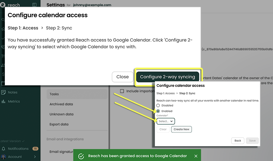273x161 pixels.
Task: Open the Tasks settings section
Action: [x=54, y=94]
